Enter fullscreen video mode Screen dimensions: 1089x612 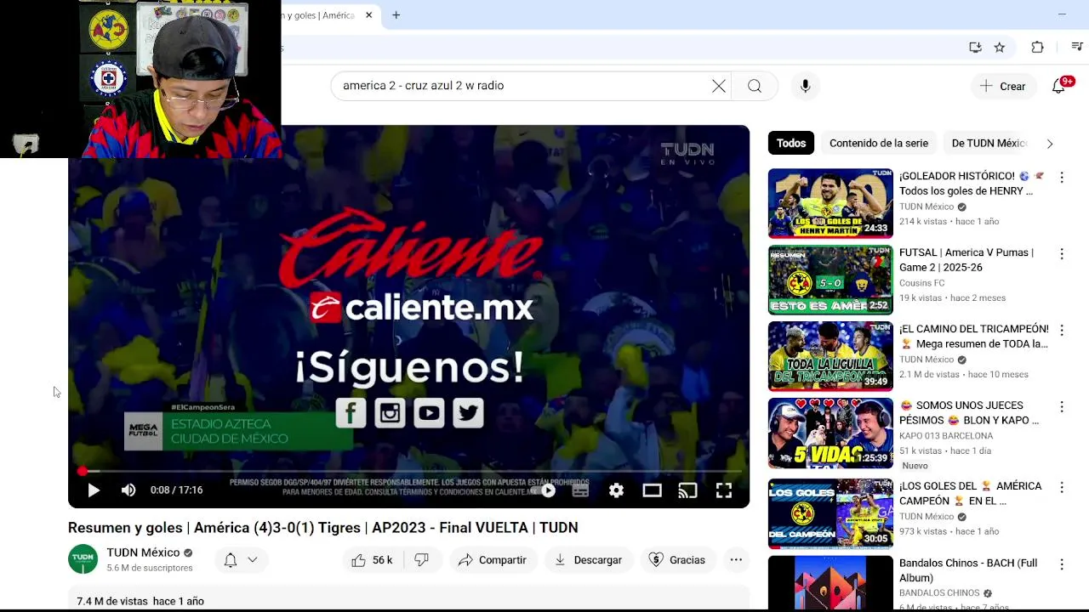(724, 490)
